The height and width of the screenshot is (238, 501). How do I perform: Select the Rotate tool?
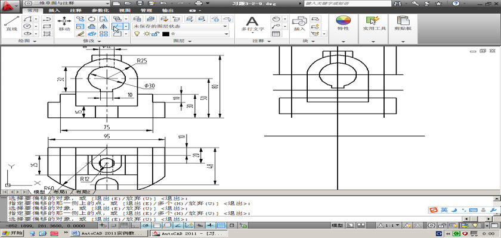point(92,19)
